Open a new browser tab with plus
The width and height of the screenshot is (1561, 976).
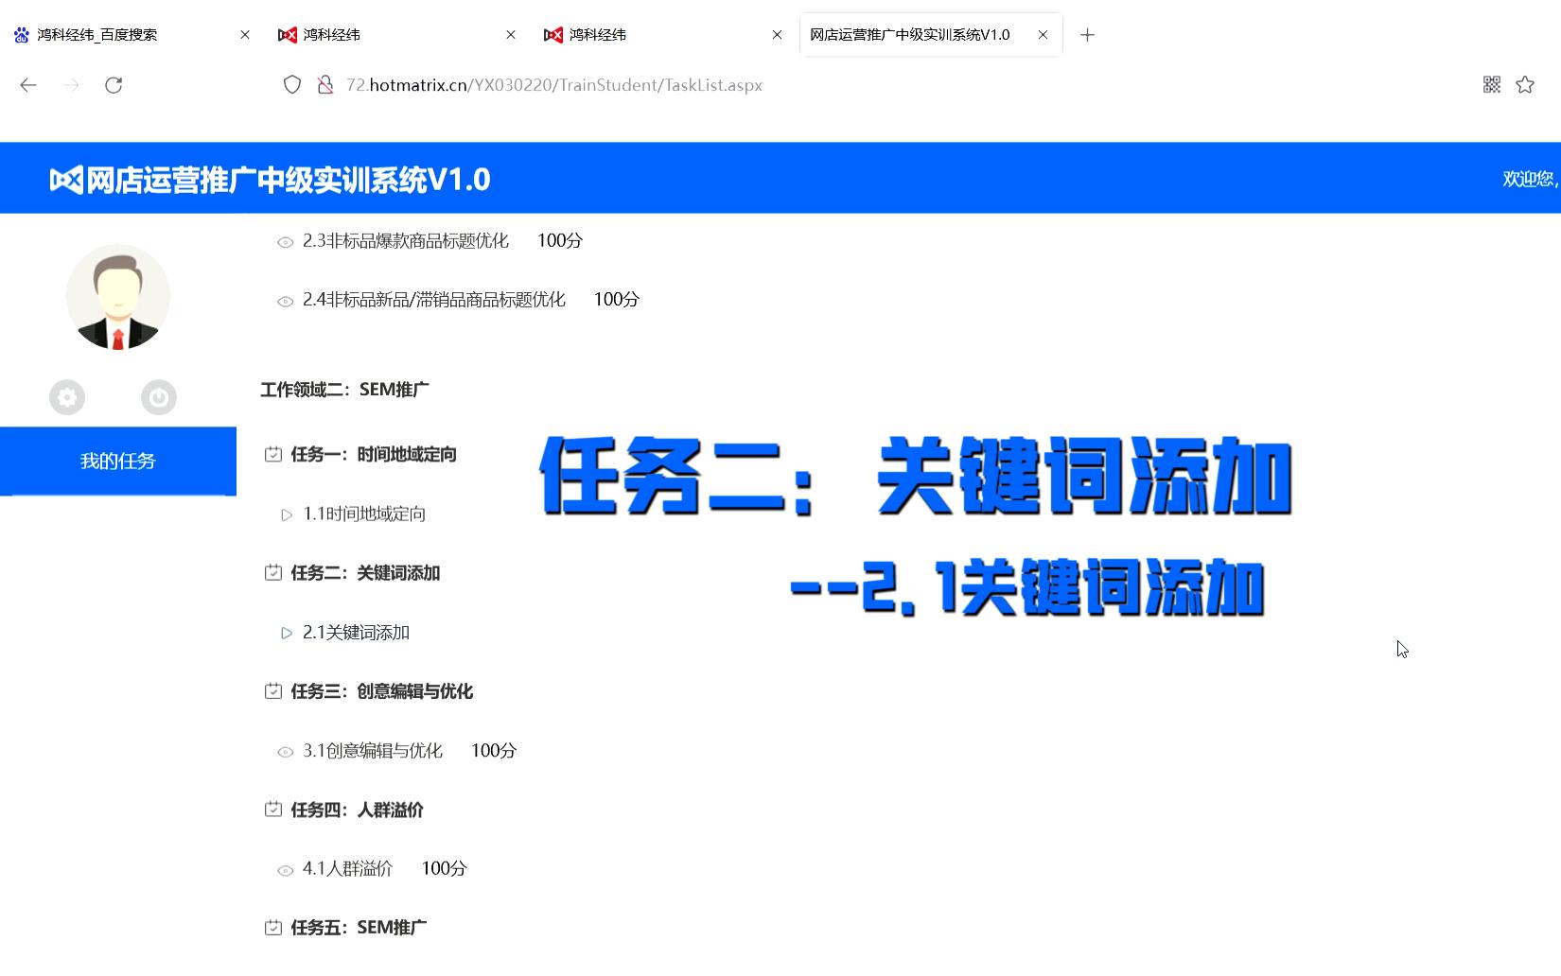(1088, 35)
